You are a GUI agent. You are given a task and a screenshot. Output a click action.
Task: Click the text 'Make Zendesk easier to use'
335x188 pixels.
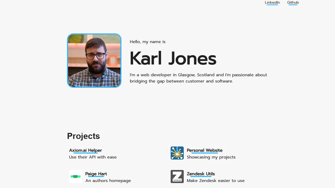(x=215, y=180)
